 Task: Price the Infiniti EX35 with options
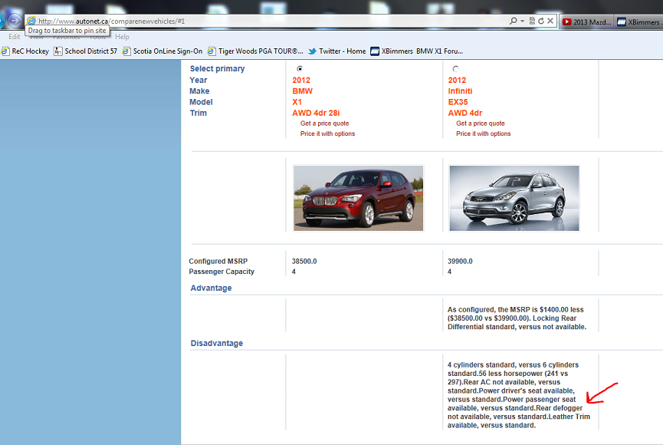tap(484, 133)
